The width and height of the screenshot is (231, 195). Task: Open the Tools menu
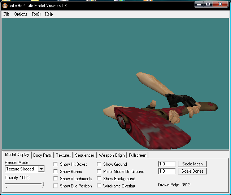click(36, 14)
